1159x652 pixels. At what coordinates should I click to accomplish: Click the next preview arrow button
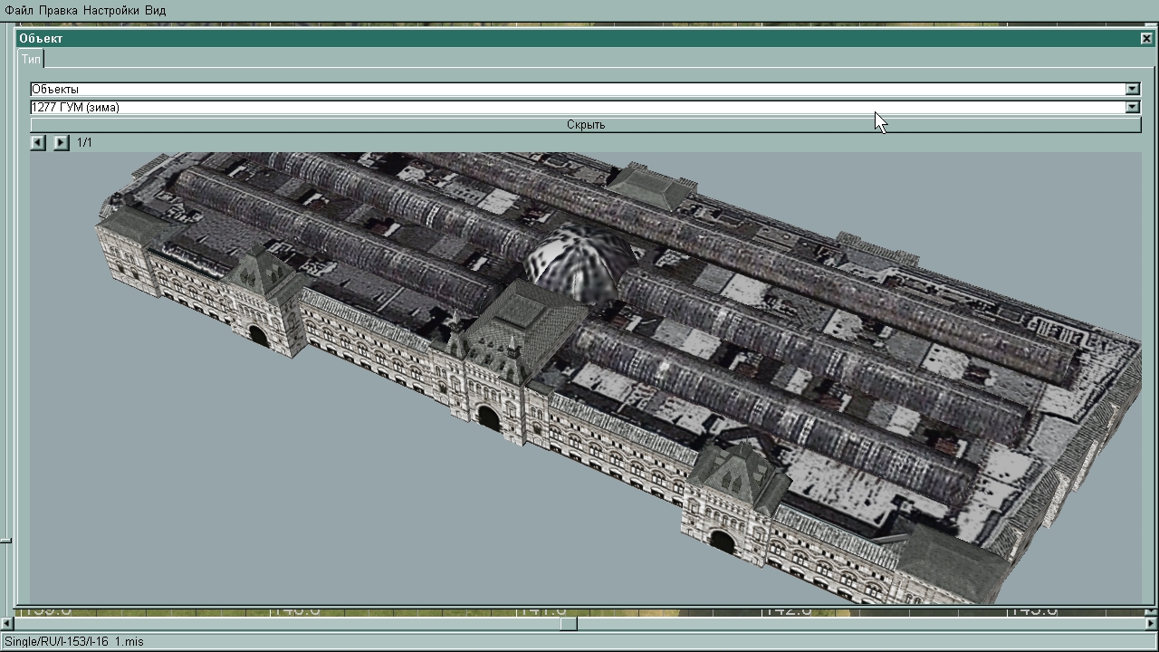pos(61,142)
